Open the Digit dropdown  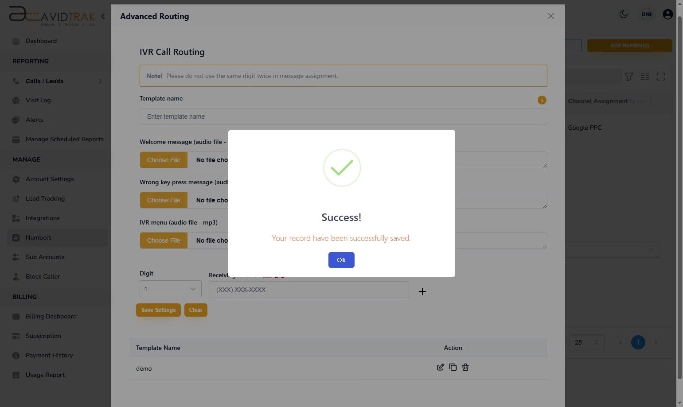(170, 289)
